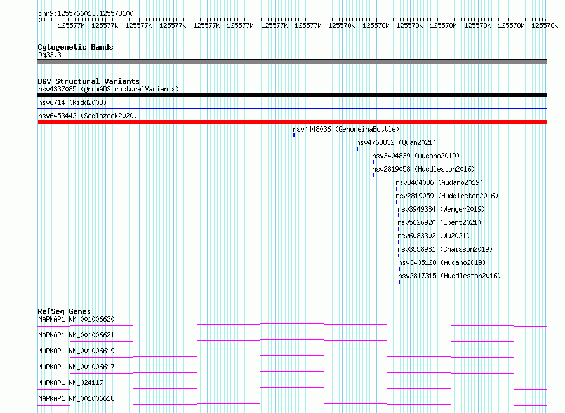The height and width of the screenshot is (413, 565).
Task: Open variant nsv4763832 (Quan2021)
Action: pyautogui.click(x=396, y=142)
